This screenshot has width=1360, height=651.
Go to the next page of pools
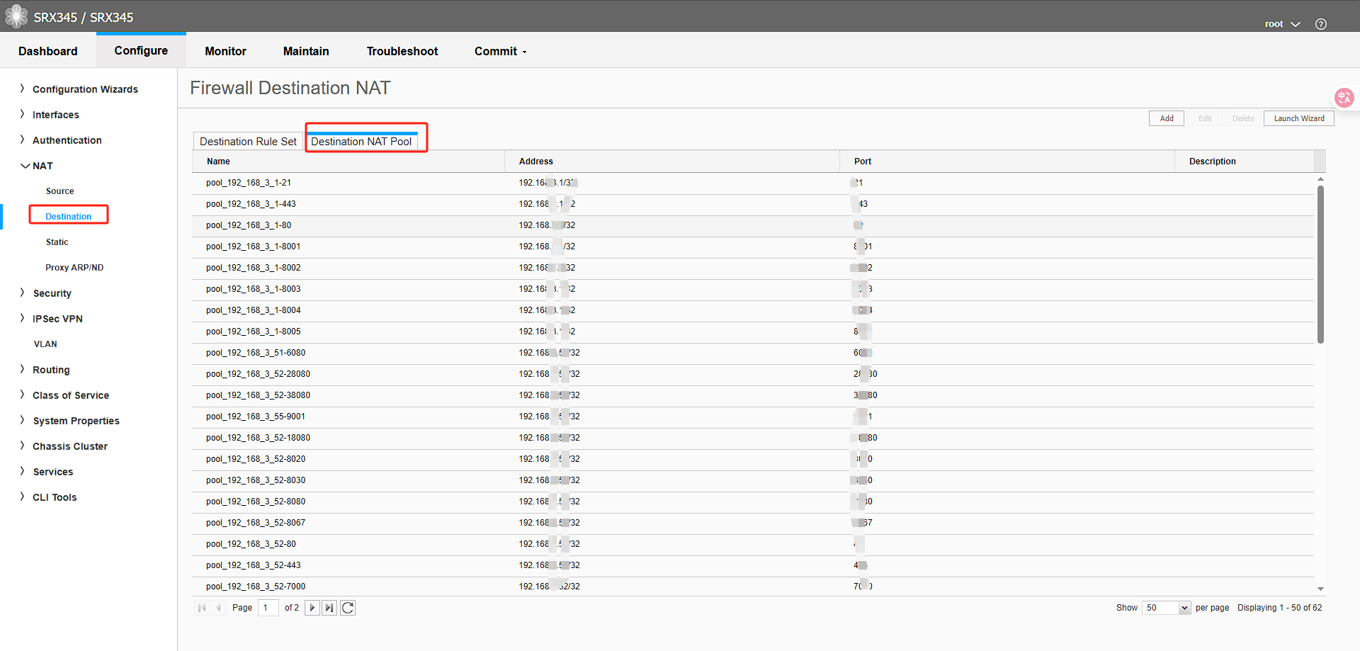[312, 607]
